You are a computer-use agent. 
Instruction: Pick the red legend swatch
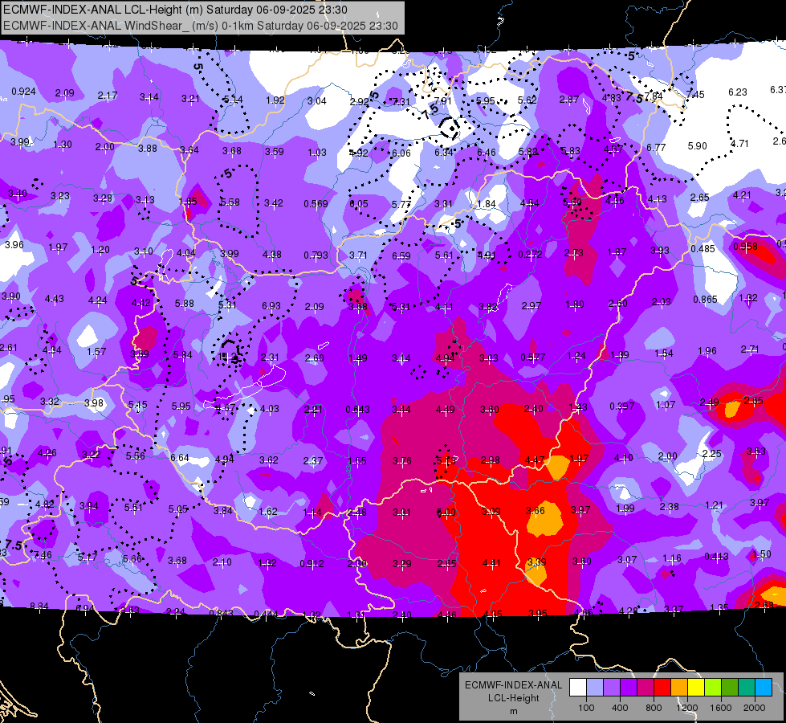click(662, 688)
